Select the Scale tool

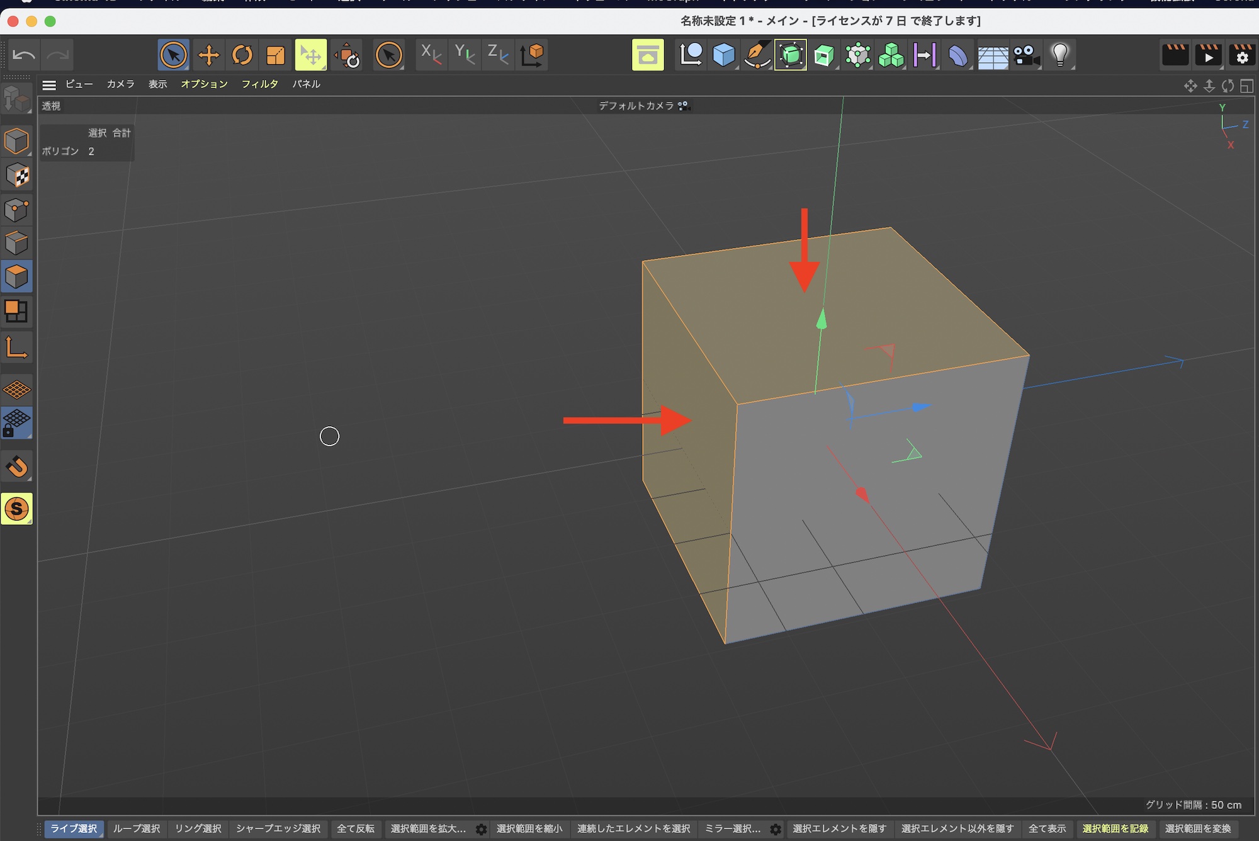point(276,55)
